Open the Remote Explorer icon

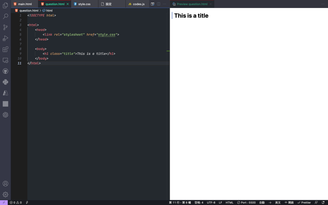tap(5, 60)
